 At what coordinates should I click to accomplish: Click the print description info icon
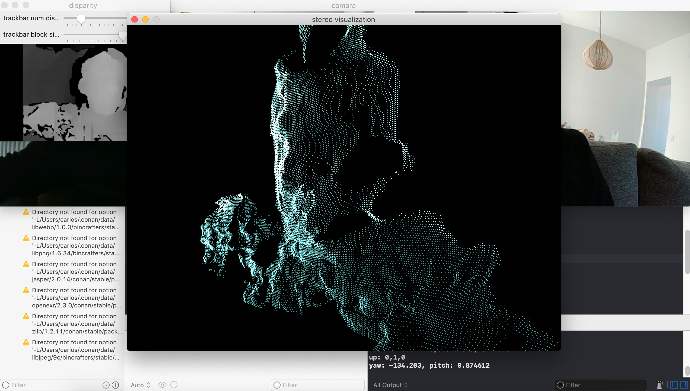pos(174,385)
